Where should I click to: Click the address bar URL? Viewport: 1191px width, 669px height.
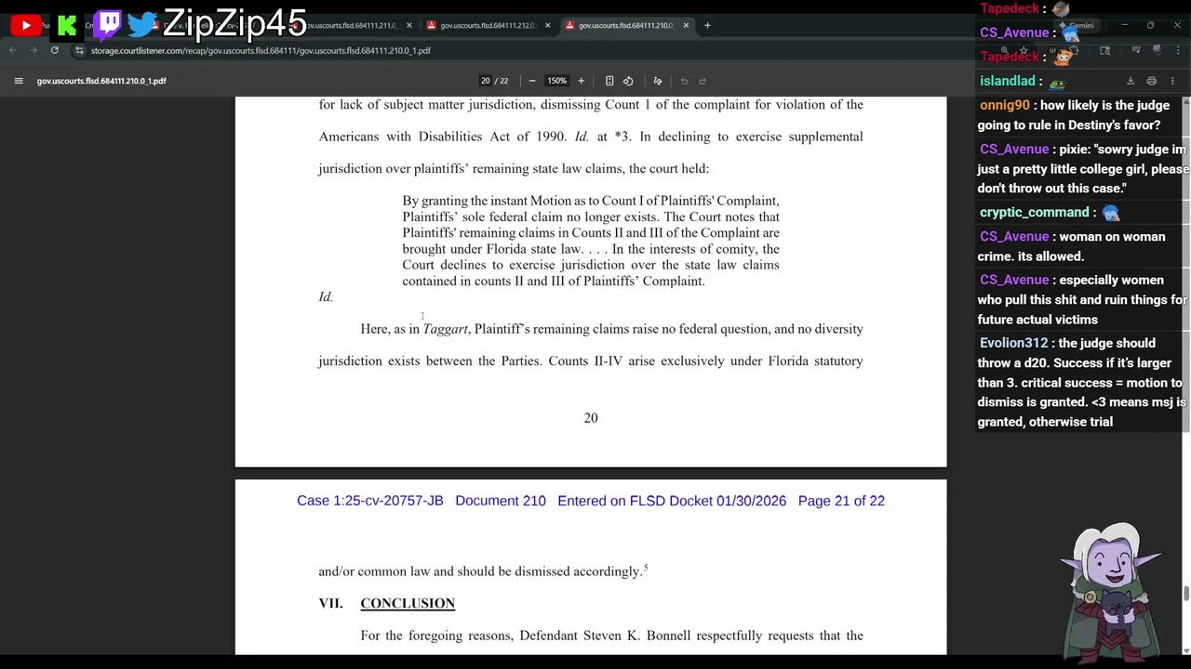[261, 50]
